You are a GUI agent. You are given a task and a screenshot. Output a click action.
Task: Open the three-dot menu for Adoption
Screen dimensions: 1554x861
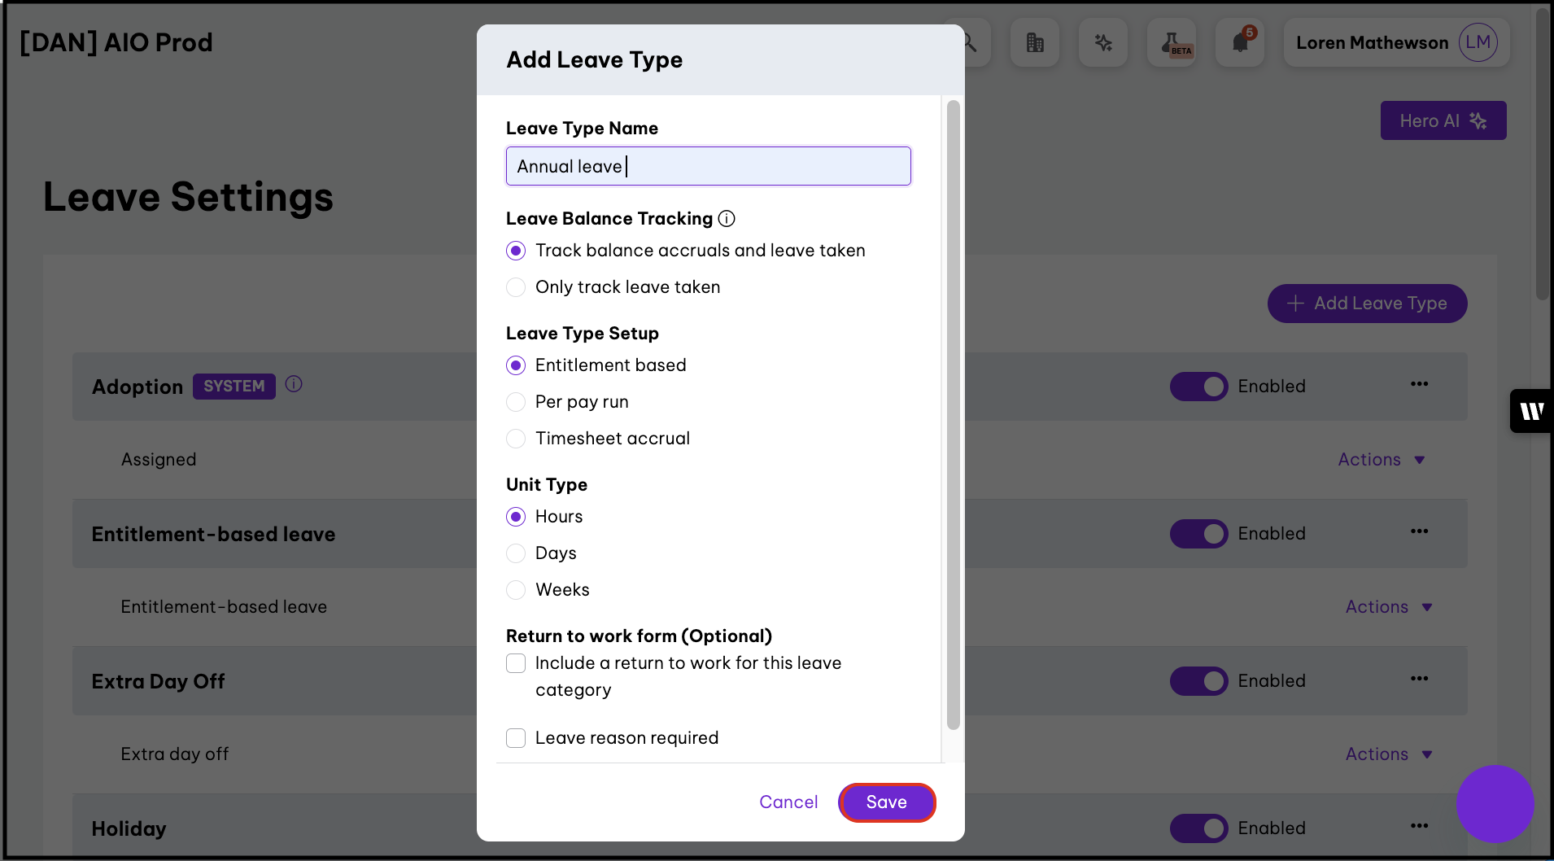click(1419, 384)
